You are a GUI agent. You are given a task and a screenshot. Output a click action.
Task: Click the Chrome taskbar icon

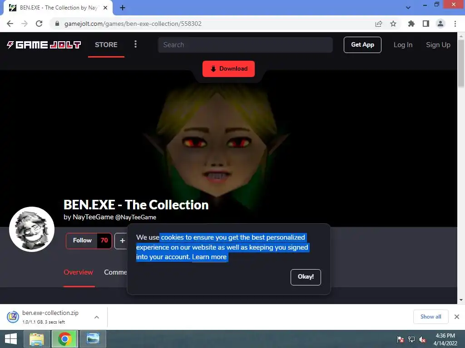coord(65,339)
